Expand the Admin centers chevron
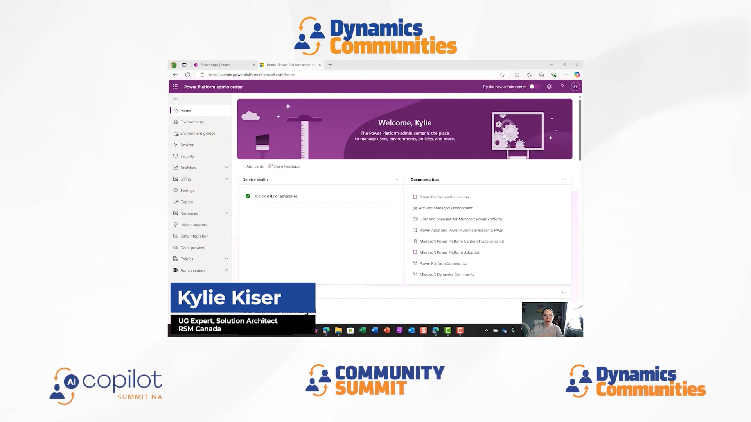 (226, 270)
